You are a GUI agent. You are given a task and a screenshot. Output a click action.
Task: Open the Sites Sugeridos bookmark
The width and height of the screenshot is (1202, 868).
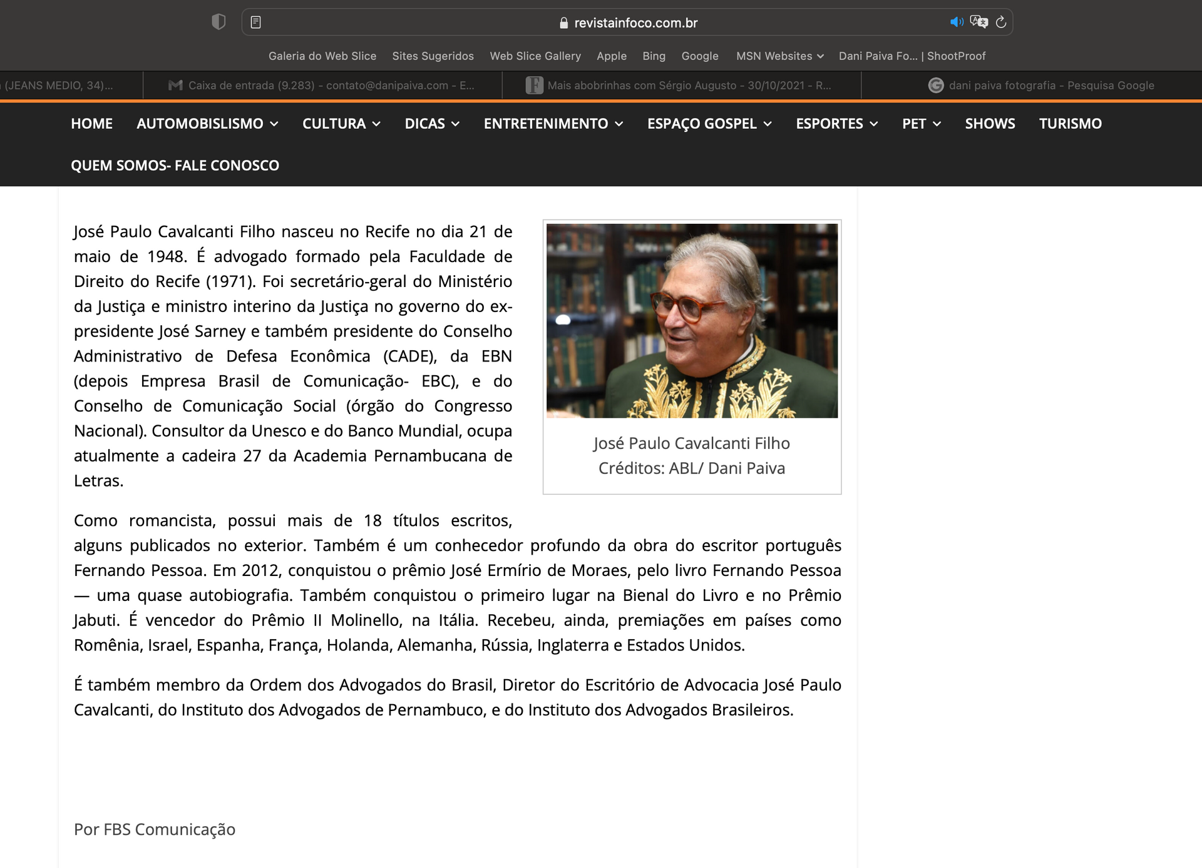(432, 56)
